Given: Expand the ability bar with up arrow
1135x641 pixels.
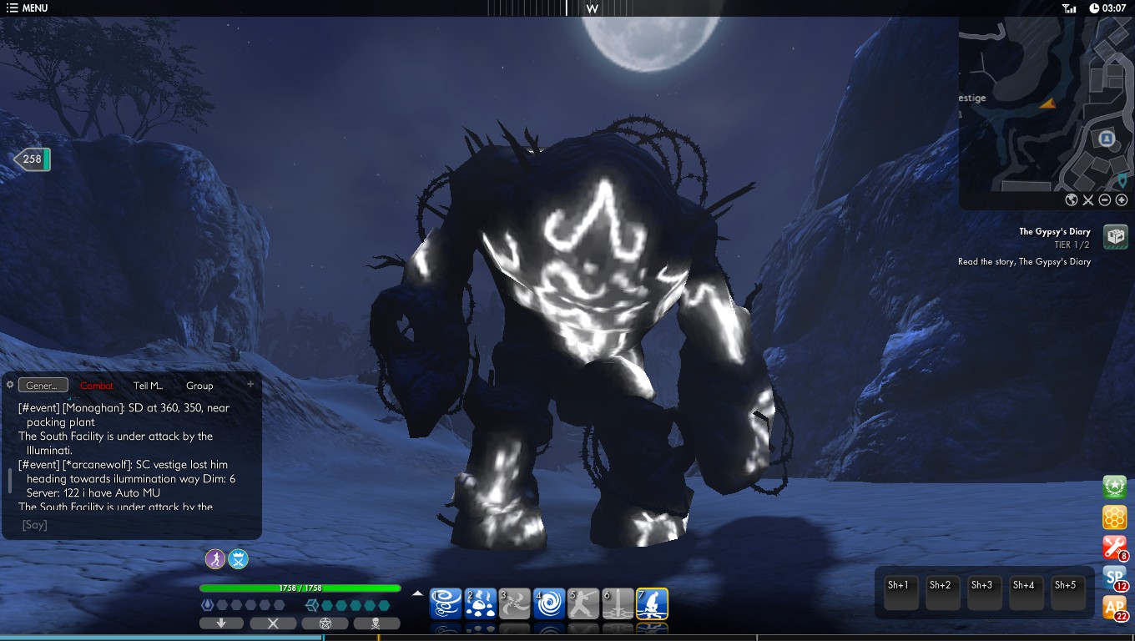Looking at the screenshot, I should click(418, 594).
